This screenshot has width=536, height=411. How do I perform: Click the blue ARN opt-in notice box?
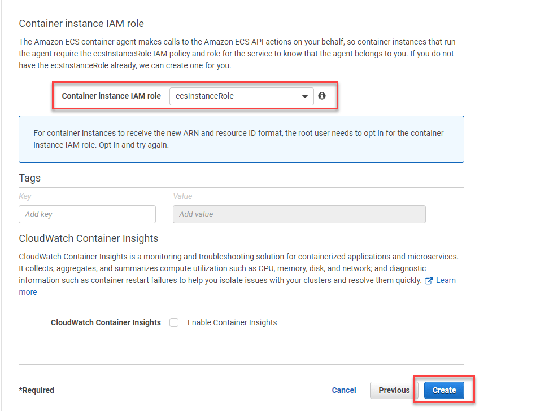coord(241,139)
